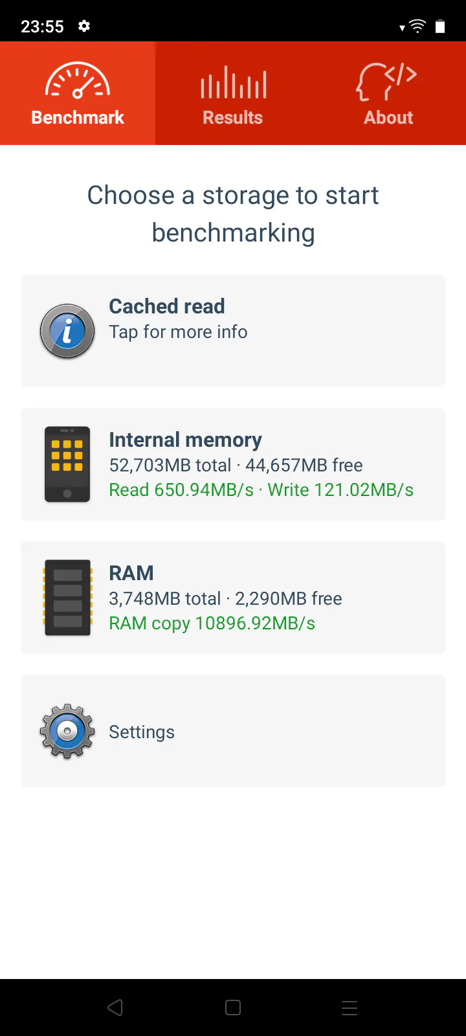Select the Benchmark tab label
Image resolution: width=466 pixels, height=1036 pixels.
click(78, 117)
